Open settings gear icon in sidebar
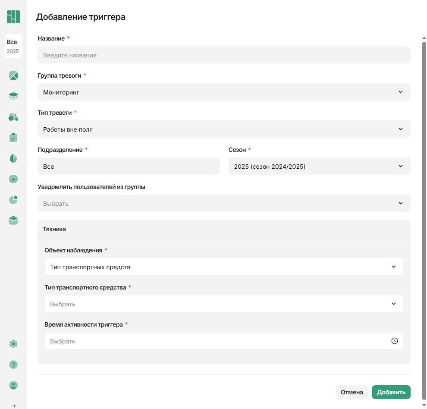The image size is (427, 409). (x=13, y=344)
